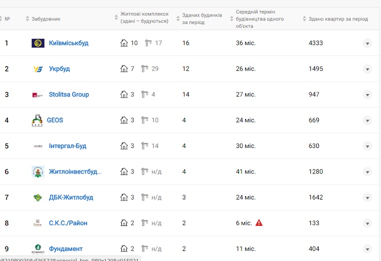The image size is (381, 261).
Task: Click the crane icon in С.К.С./Район row
Action: tap(145, 222)
